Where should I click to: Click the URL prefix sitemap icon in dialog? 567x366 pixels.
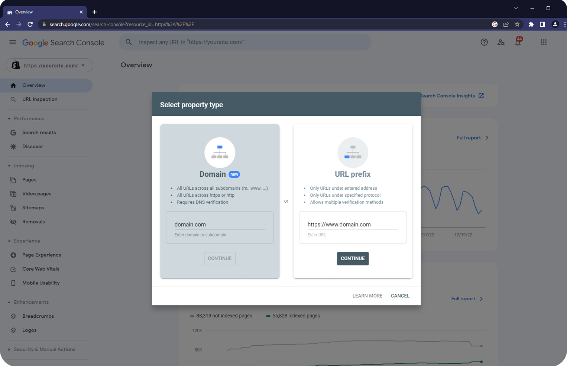tap(353, 153)
